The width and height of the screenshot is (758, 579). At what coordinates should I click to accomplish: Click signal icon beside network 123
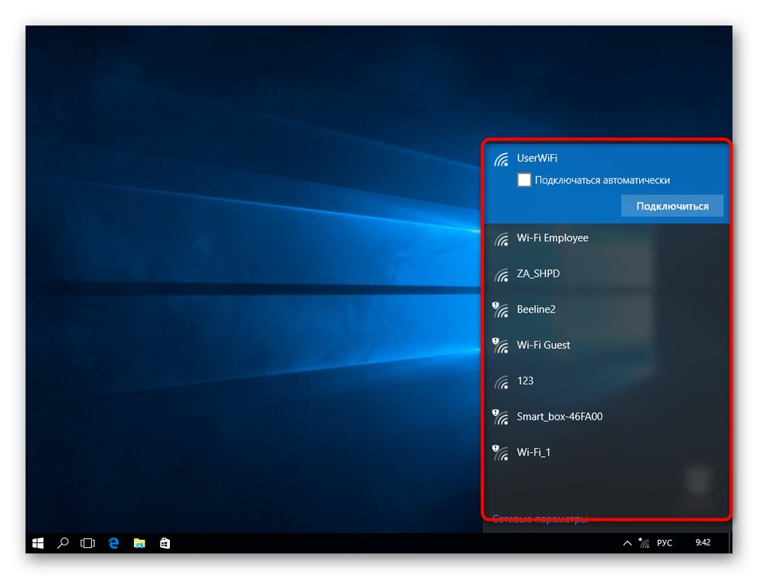click(501, 383)
